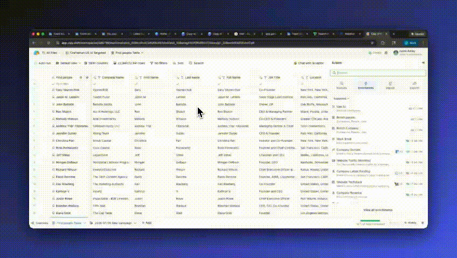
Task: Open the Craftsman US AI Targeted workbook breadcrumb
Action: click(86, 53)
